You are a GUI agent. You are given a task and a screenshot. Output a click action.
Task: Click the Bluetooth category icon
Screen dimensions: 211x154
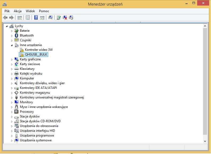point(16,35)
